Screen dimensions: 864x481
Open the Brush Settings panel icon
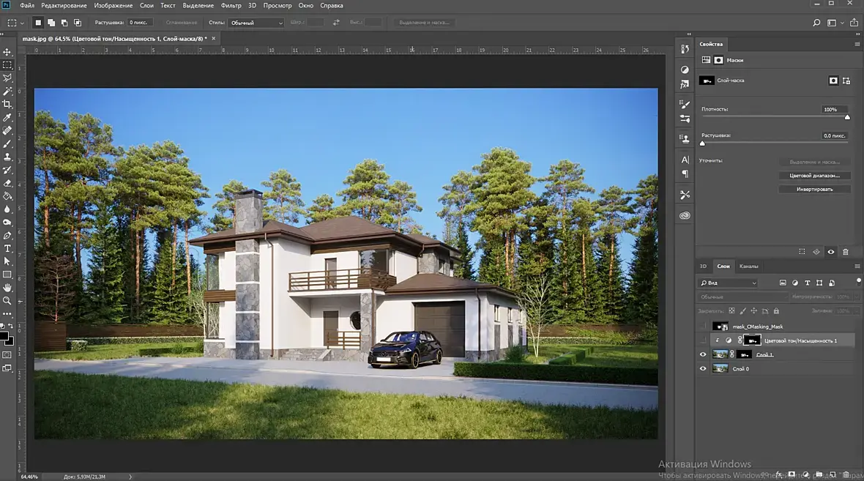click(x=685, y=104)
